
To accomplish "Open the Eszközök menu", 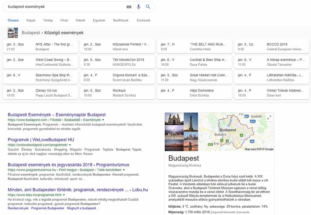I will [143, 20].
